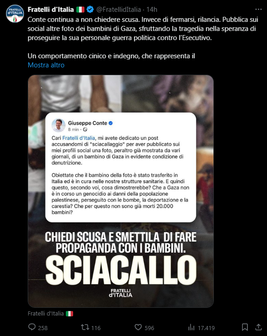
Task: Open the three-dot more options menu
Action: point(258,10)
